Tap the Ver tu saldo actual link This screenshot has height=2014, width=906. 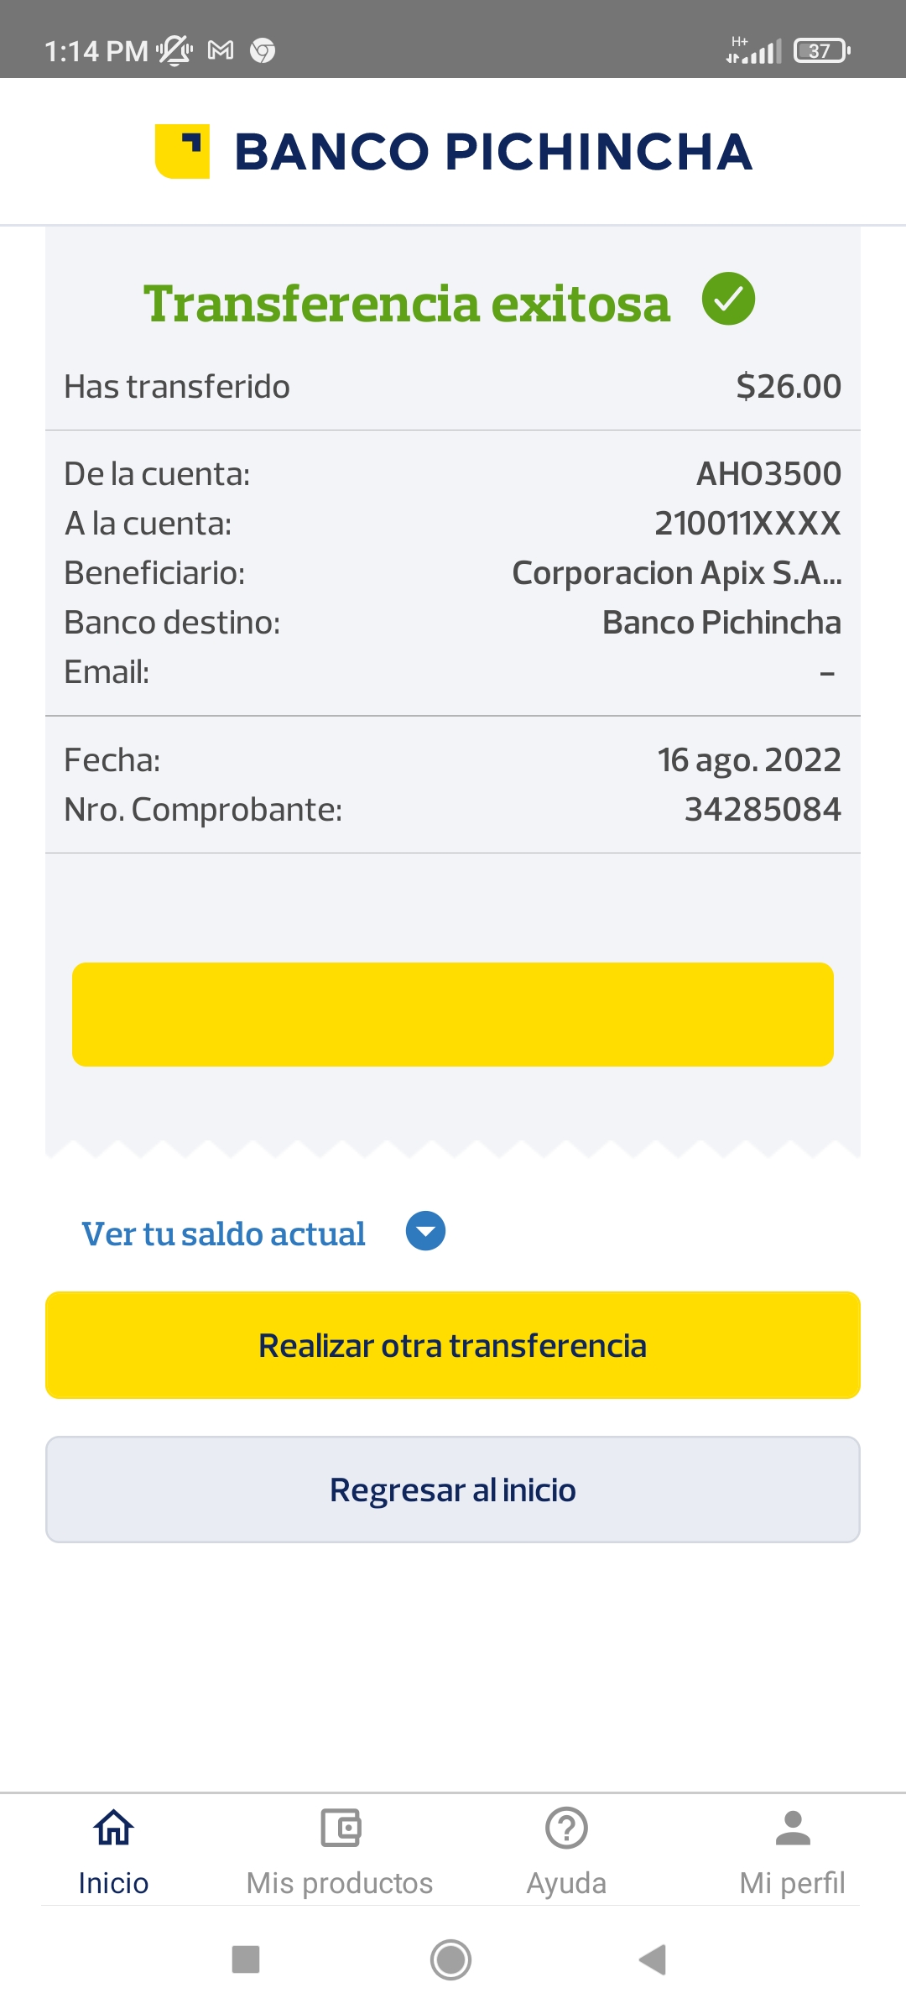tap(223, 1234)
